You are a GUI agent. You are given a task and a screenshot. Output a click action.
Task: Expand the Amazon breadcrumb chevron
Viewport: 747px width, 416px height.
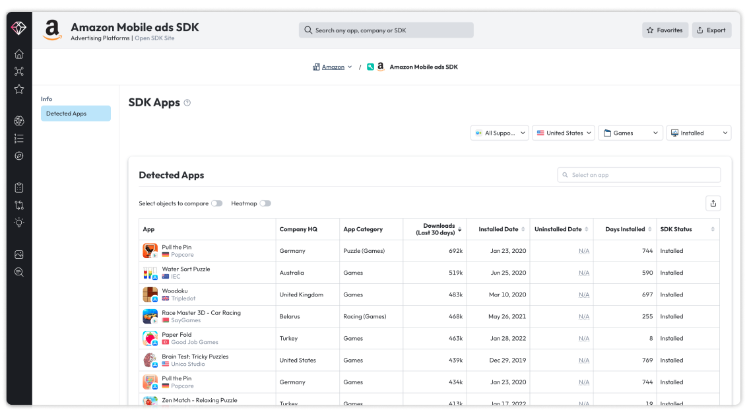350,67
